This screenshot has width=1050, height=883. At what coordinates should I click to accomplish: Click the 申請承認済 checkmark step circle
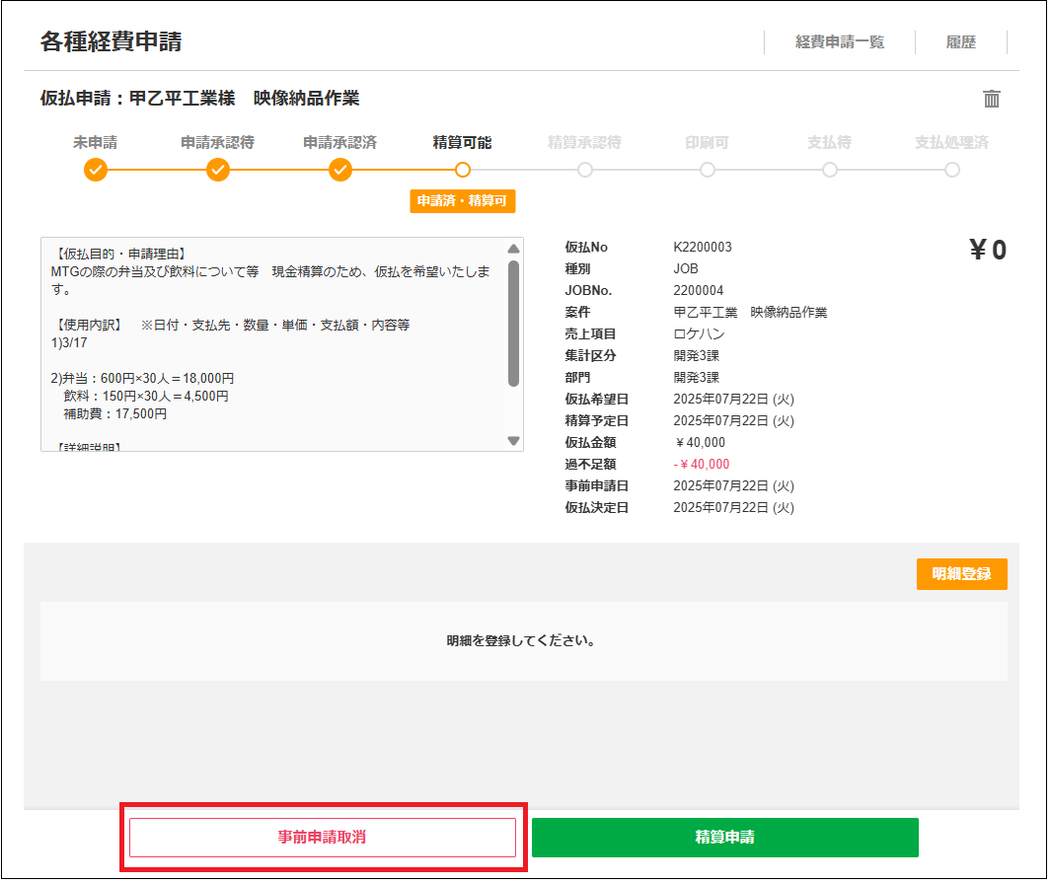tap(340, 170)
